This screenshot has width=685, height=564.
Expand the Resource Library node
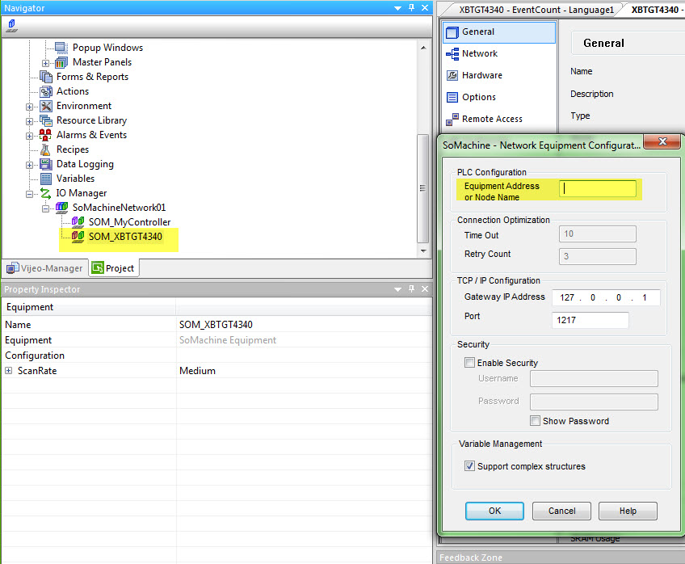pos(29,121)
